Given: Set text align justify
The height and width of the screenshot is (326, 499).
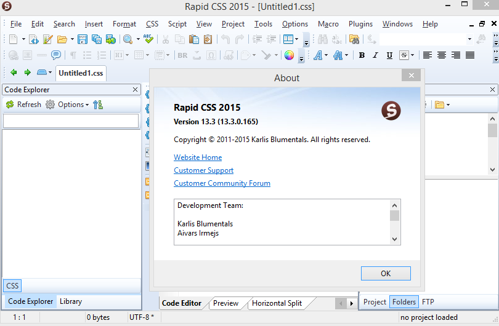Looking at the screenshot, I should click(x=469, y=55).
